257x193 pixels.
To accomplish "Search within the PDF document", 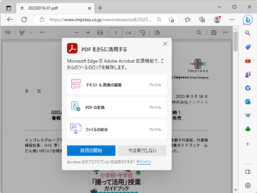I will 199,33.
